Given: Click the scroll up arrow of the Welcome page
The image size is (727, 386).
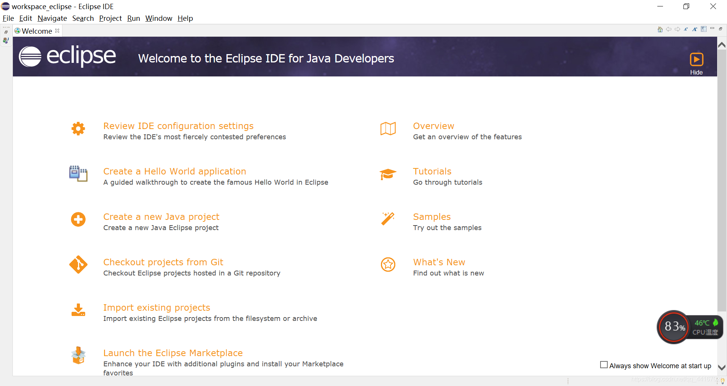Looking at the screenshot, I should [722, 45].
